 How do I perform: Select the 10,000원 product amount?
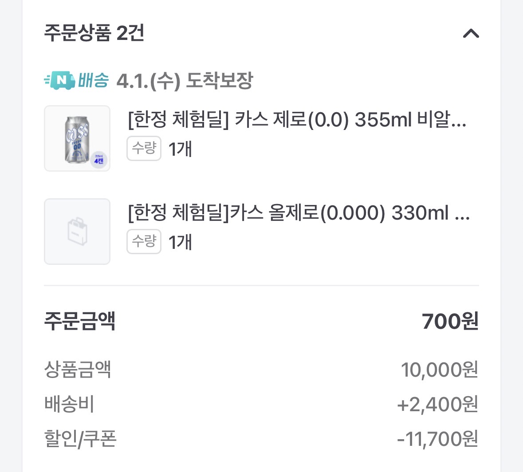pyautogui.click(x=439, y=370)
